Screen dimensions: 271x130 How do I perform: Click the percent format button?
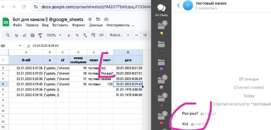(x=77, y=35)
